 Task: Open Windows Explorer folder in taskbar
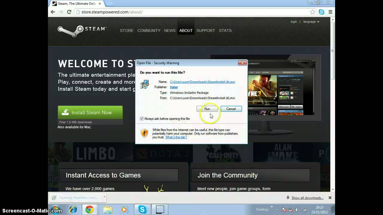coord(107,210)
